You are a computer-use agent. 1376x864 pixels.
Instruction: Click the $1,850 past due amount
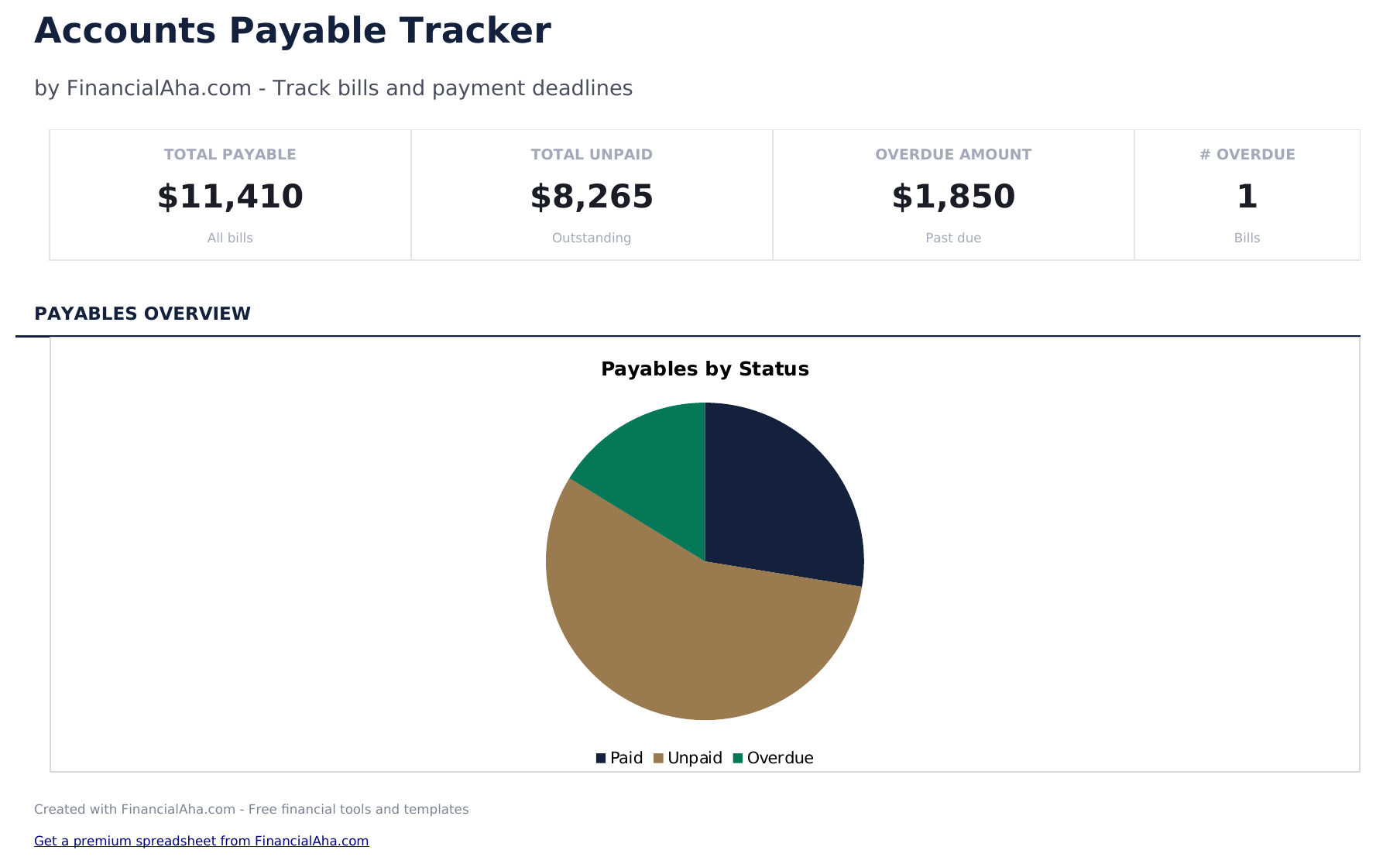(x=953, y=197)
